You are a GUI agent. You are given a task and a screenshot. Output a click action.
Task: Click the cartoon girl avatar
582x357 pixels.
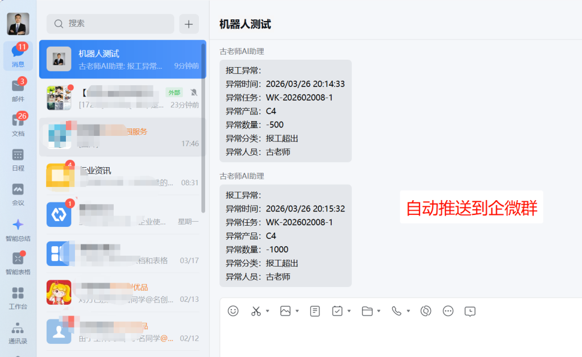(x=59, y=292)
